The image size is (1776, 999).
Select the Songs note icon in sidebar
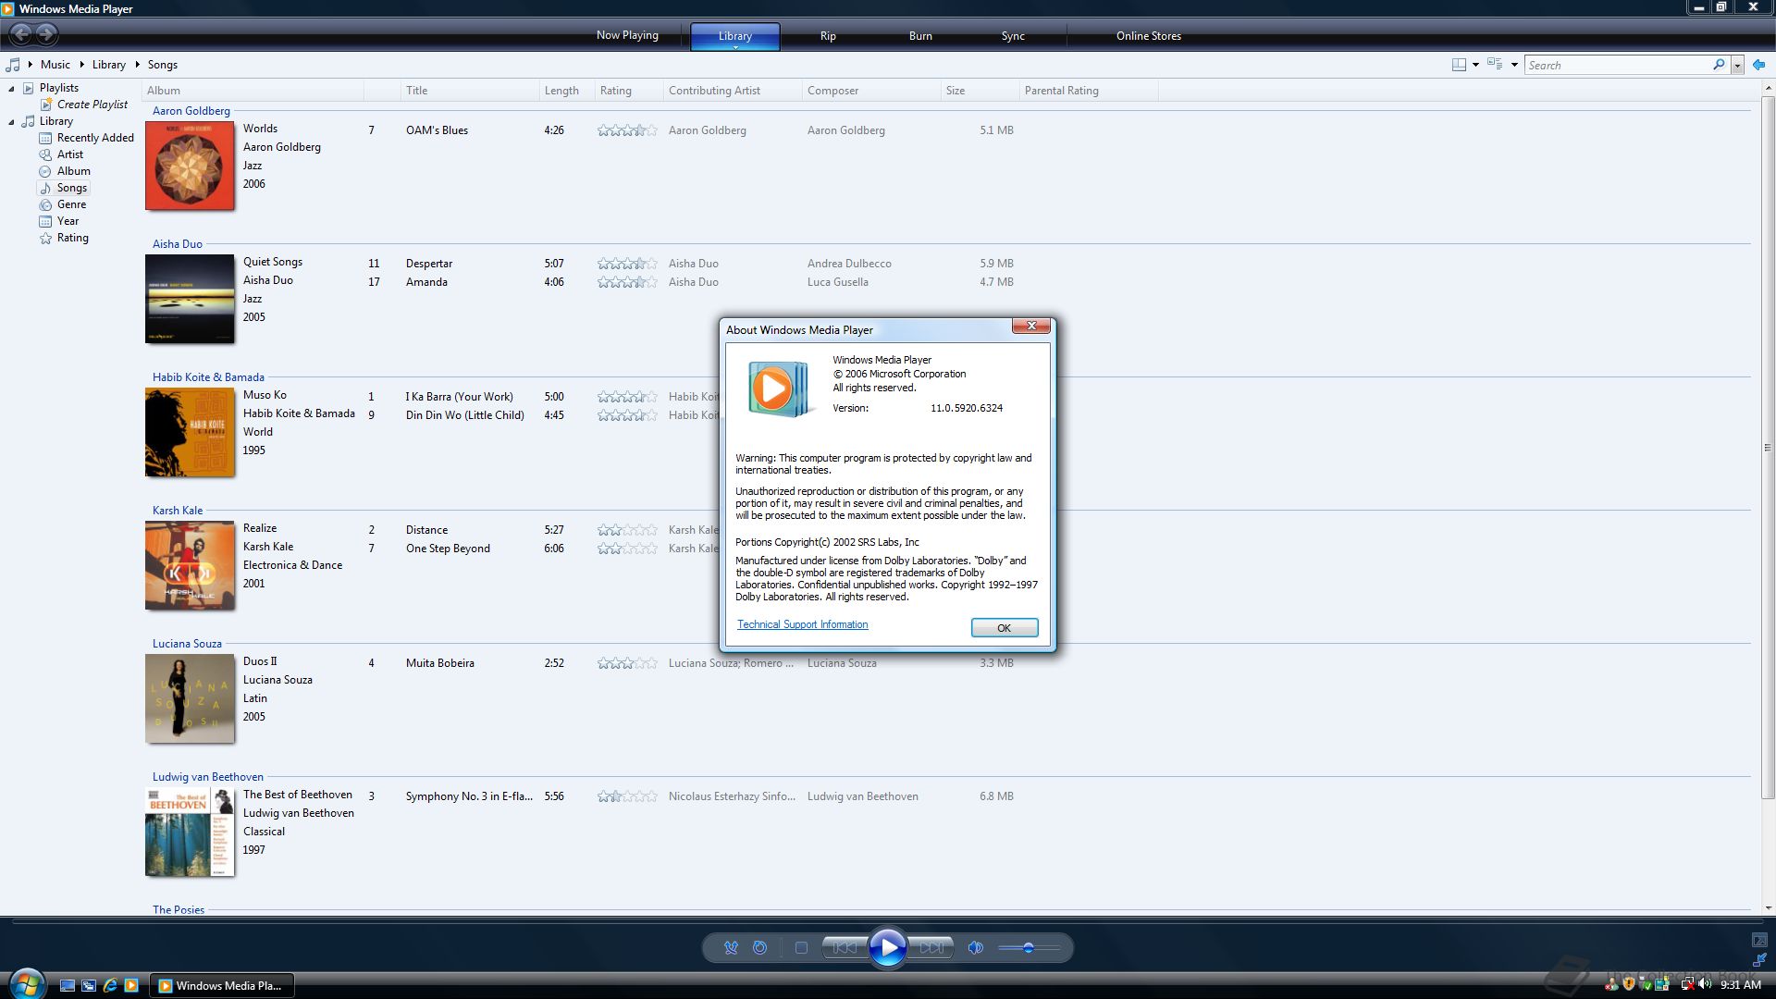coord(45,188)
